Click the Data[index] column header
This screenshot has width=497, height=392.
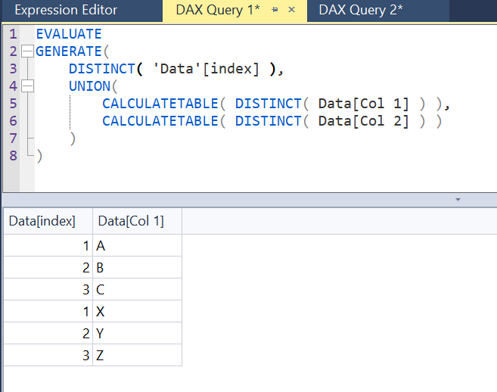[42, 221]
